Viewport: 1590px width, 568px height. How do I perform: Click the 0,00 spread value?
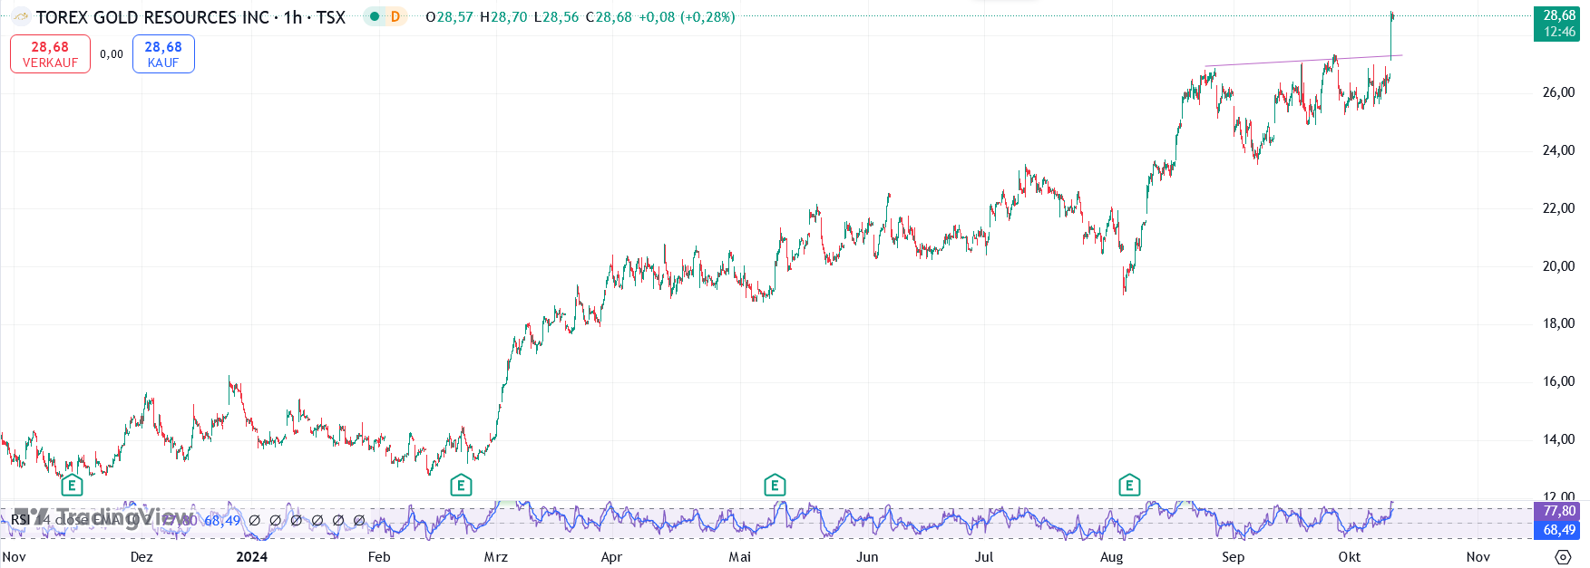click(x=112, y=54)
